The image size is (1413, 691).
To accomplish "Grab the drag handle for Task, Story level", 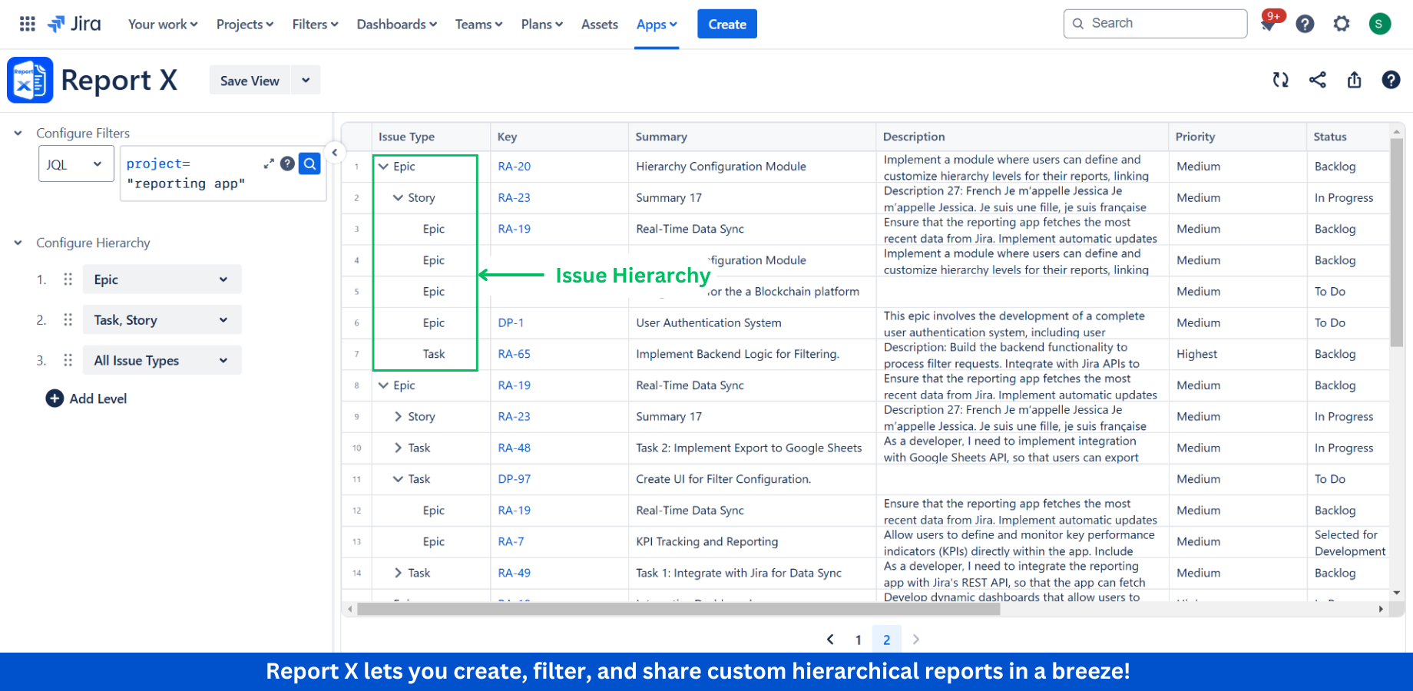I will click(x=68, y=320).
